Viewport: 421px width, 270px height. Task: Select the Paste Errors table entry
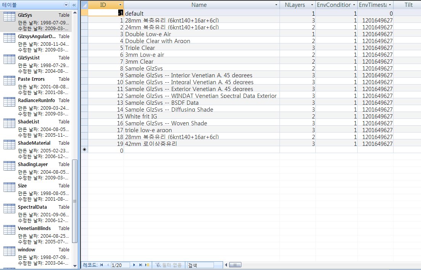31,79
